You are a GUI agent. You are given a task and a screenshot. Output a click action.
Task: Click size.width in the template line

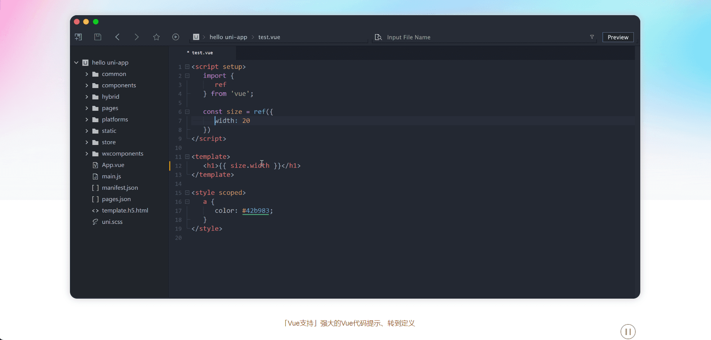click(250, 166)
